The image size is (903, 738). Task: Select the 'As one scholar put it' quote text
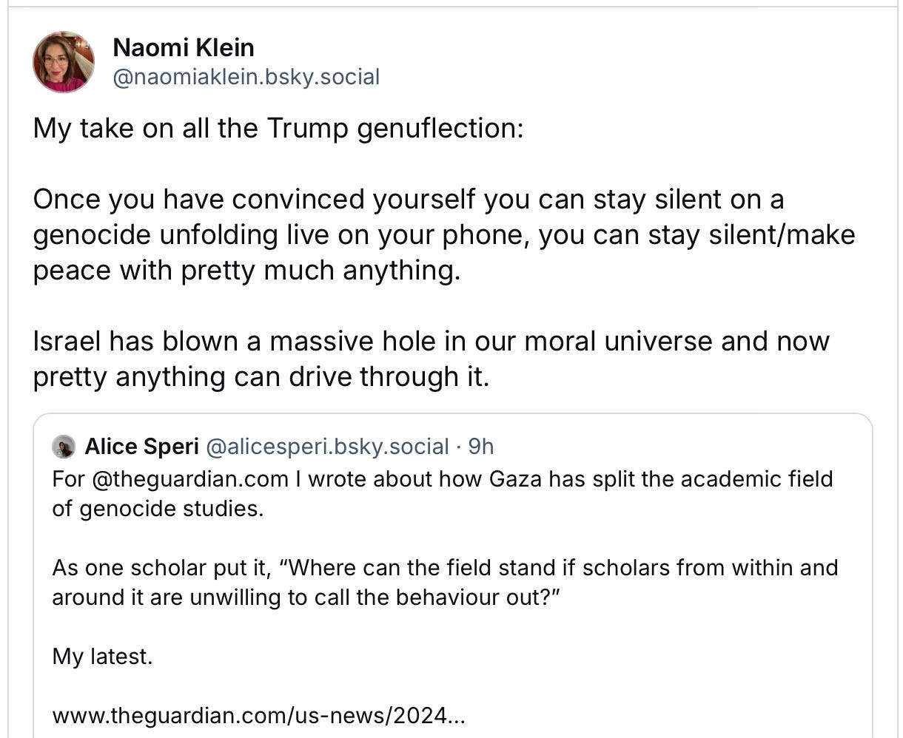(445, 582)
